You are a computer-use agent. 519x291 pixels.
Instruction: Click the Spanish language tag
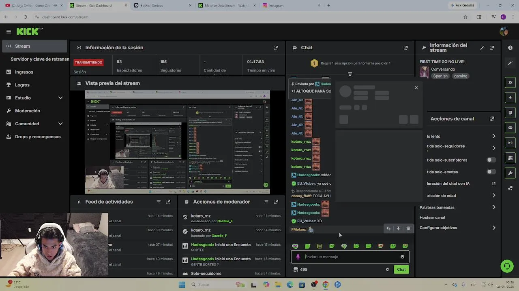click(440, 76)
